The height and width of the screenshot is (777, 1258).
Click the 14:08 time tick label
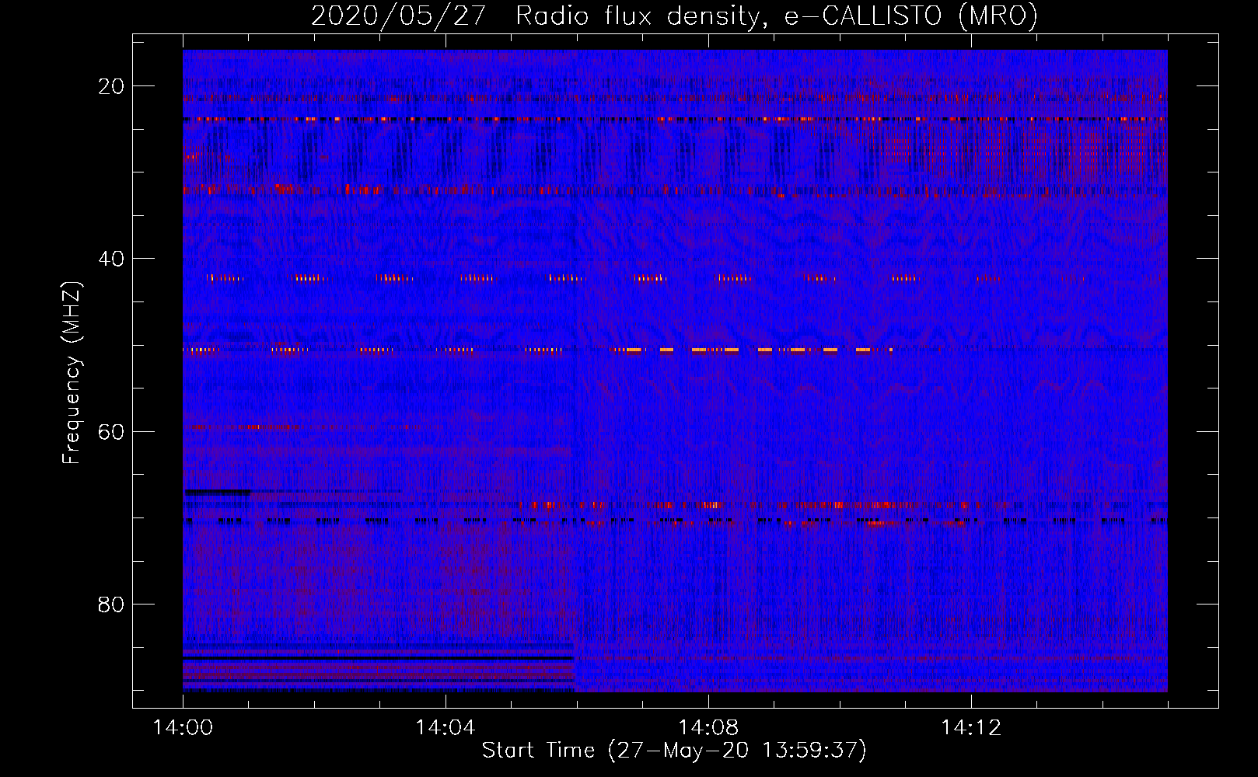coord(708,727)
